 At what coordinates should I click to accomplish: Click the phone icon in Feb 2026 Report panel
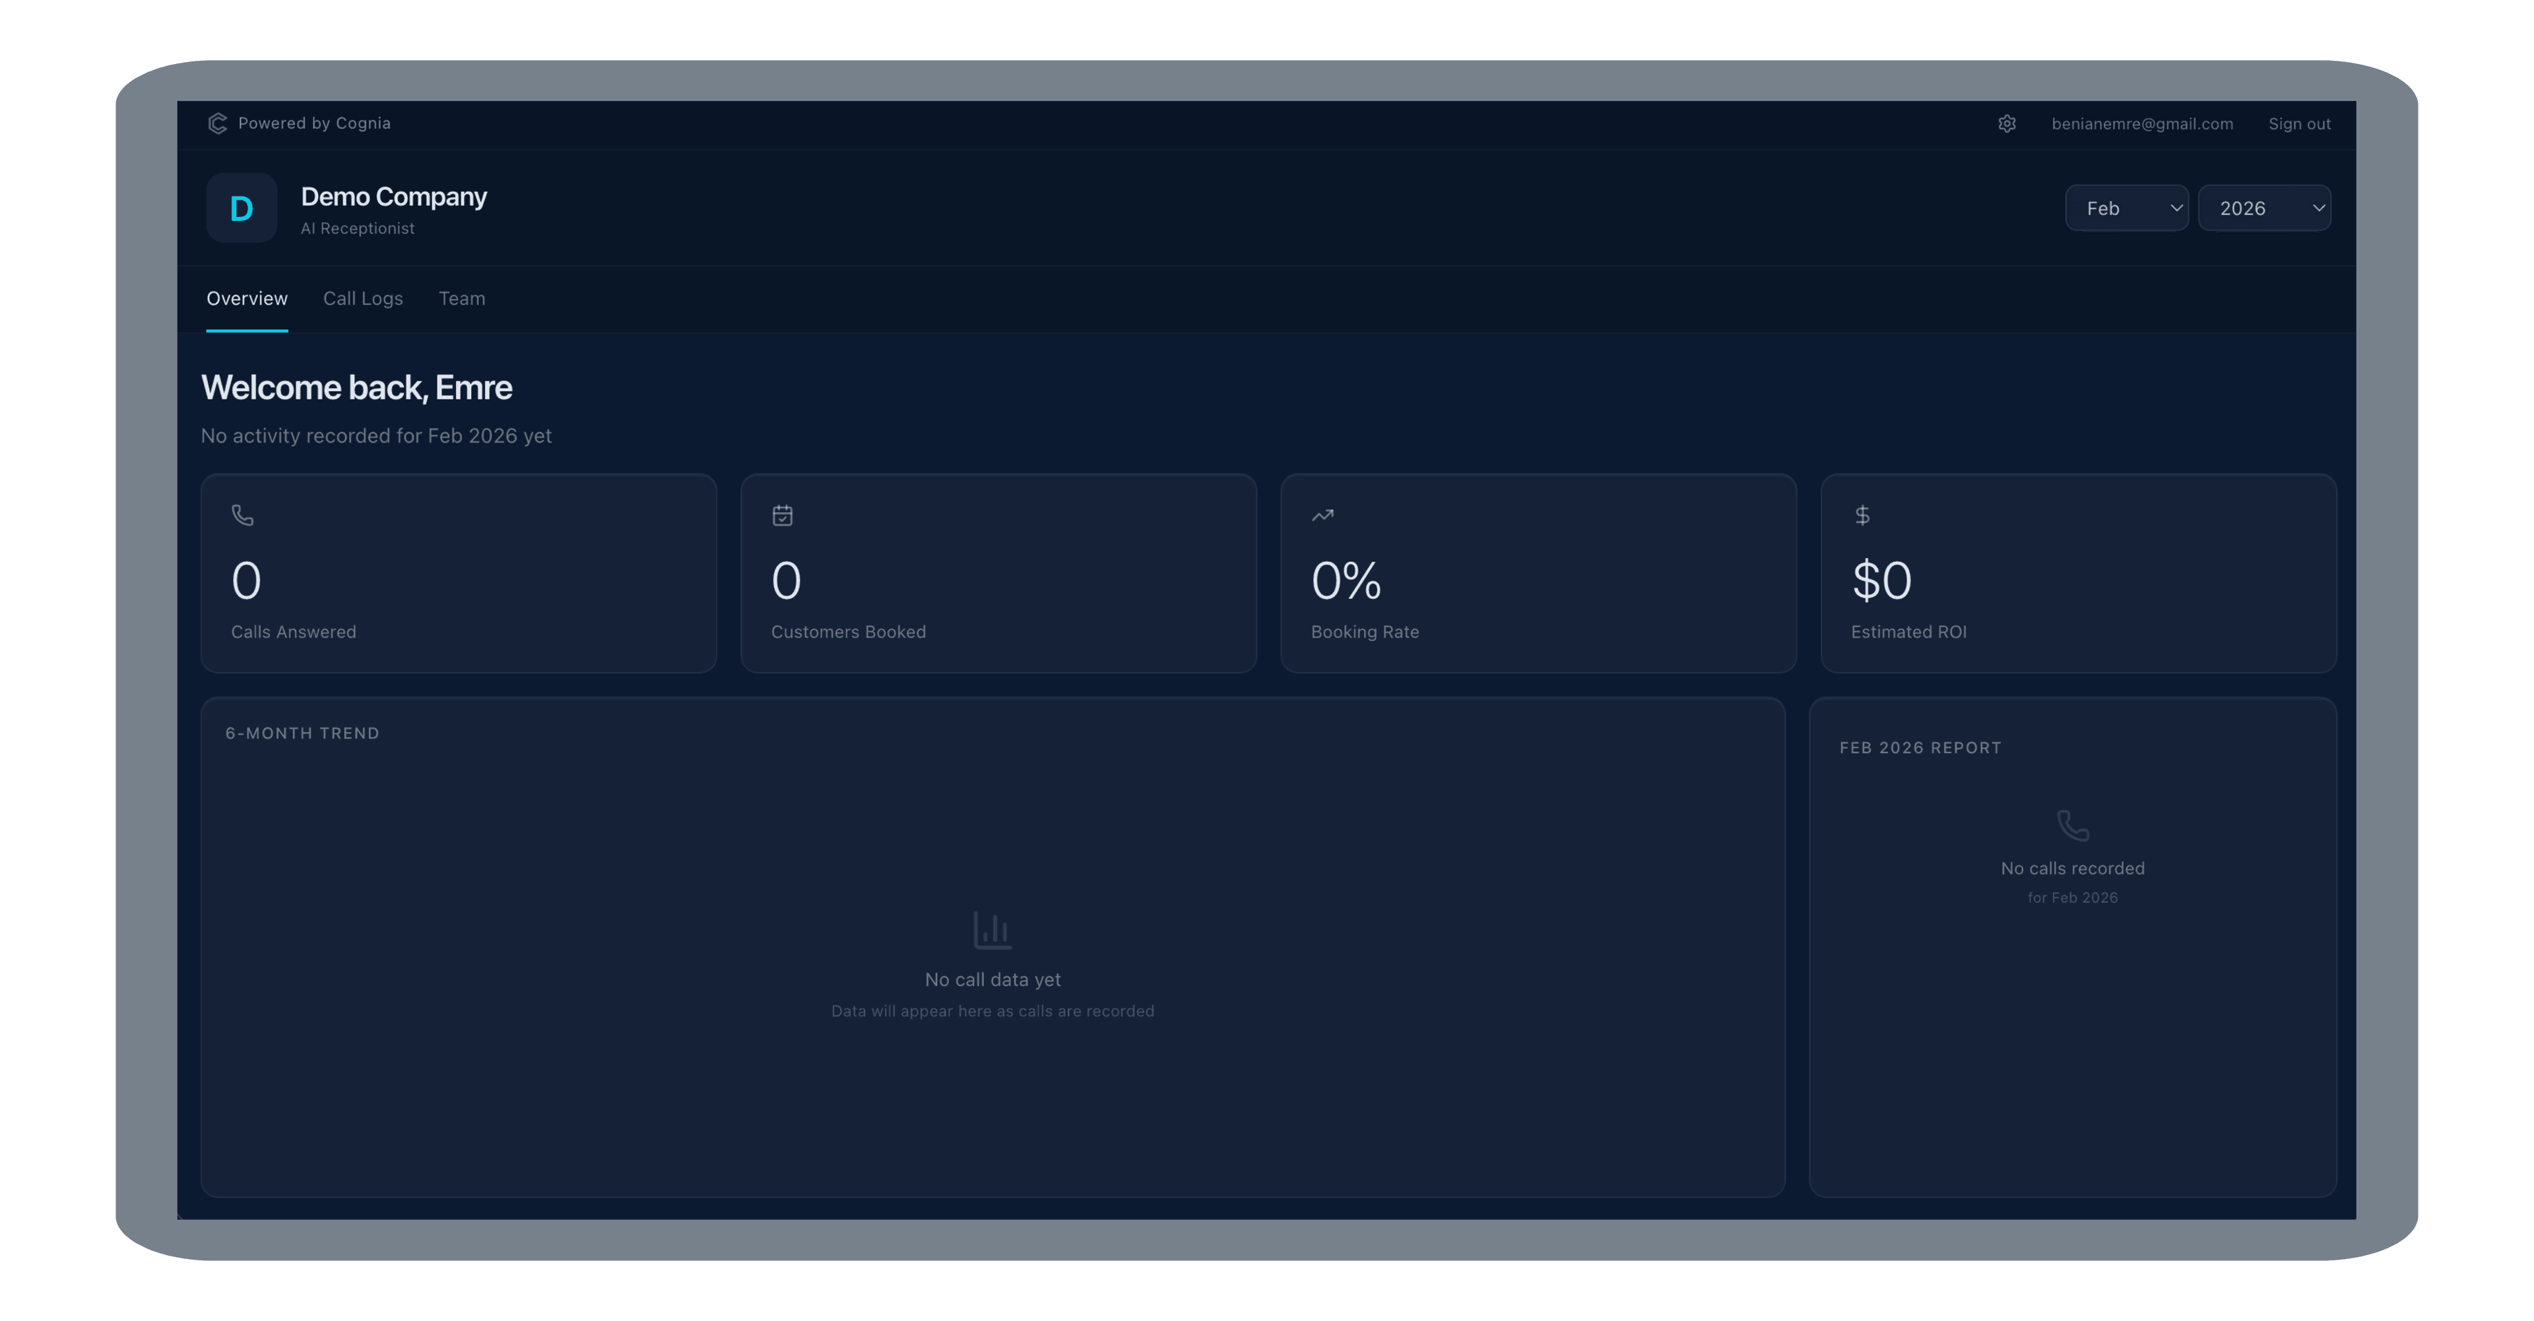[2073, 824]
